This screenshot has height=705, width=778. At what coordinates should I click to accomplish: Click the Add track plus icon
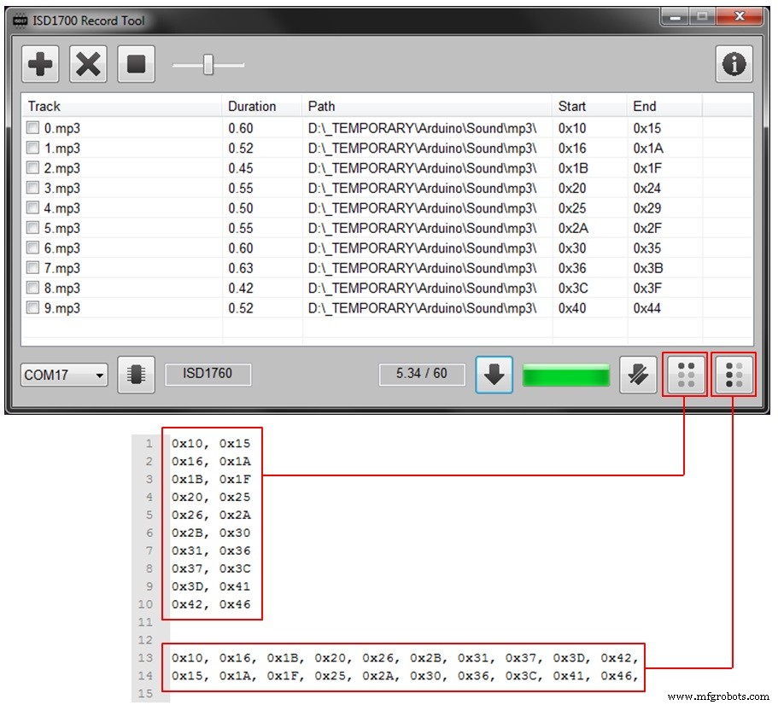coord(39,64)
